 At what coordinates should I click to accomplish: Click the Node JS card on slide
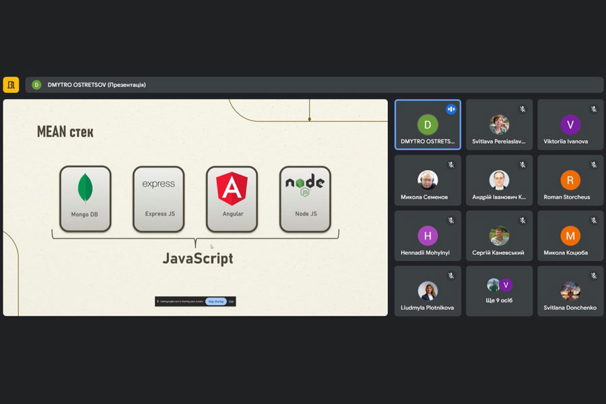[x=305, y=199]
